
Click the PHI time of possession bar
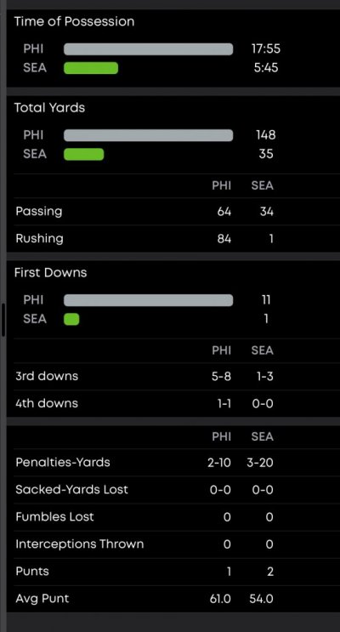[x=148, y=49]
